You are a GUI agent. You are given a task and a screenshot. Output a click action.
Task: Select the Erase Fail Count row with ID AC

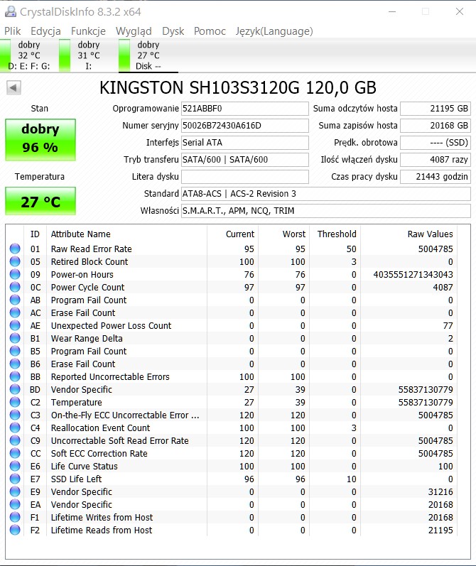coord(232,313)
